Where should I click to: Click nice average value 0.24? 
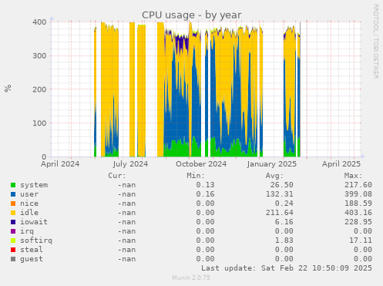284,204
